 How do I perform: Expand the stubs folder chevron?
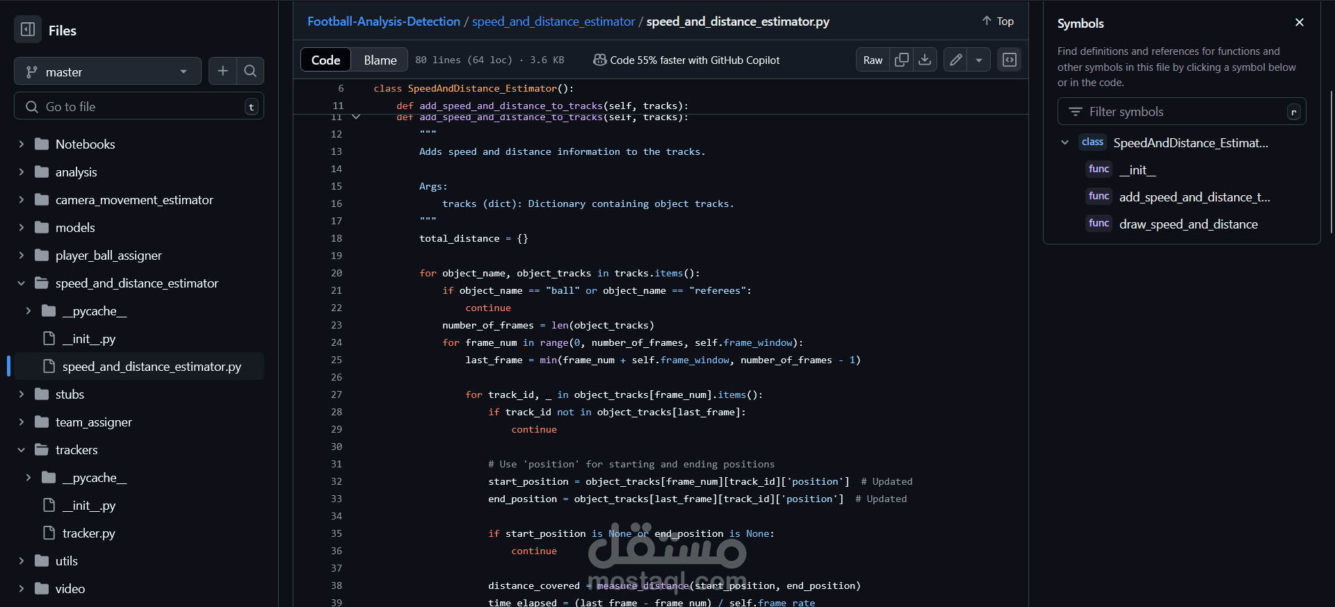point(21,394)
